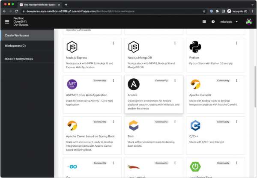The height and width of the screenshot is (178, 257).
Task: Open kebab menu on Camel Spring Boot card
Action: tap(113, 122)
